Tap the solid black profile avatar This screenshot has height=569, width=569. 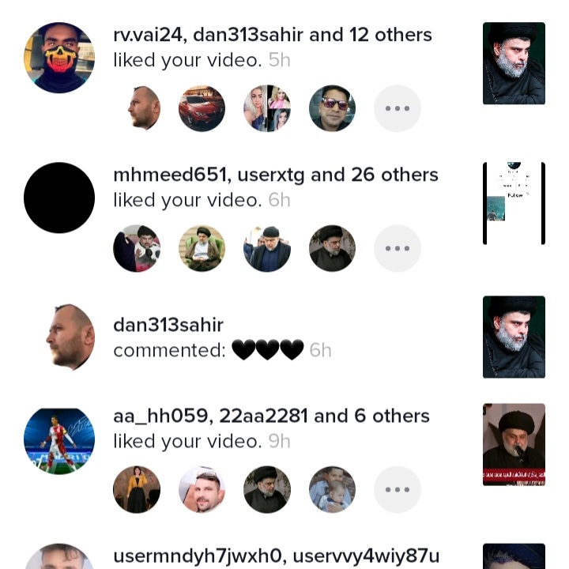(x=59, y=198)
